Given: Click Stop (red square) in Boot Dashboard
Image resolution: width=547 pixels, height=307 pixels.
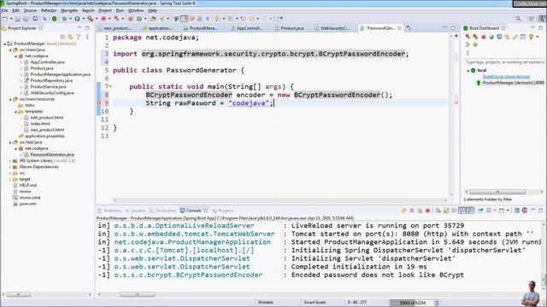Looking at the screenshot, I should (484, 37).
